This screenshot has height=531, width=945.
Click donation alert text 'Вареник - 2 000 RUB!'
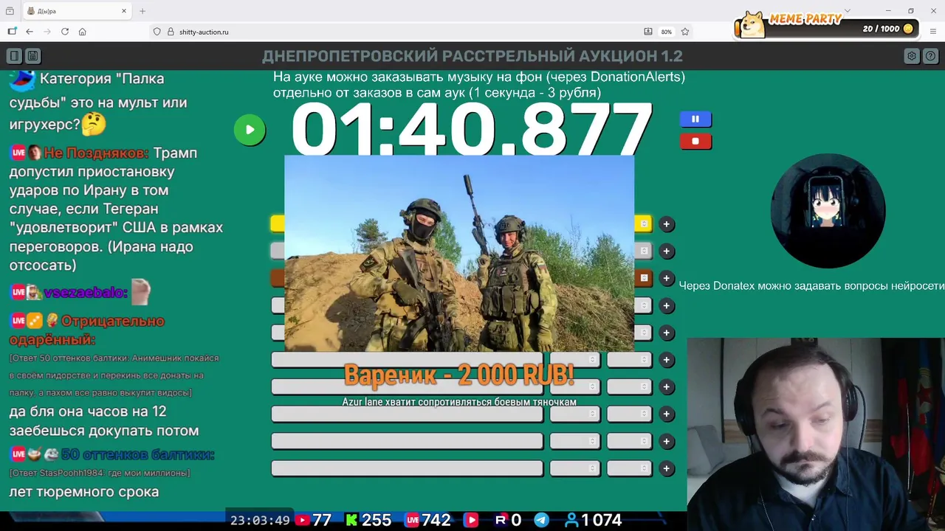(x=459, y=375)
